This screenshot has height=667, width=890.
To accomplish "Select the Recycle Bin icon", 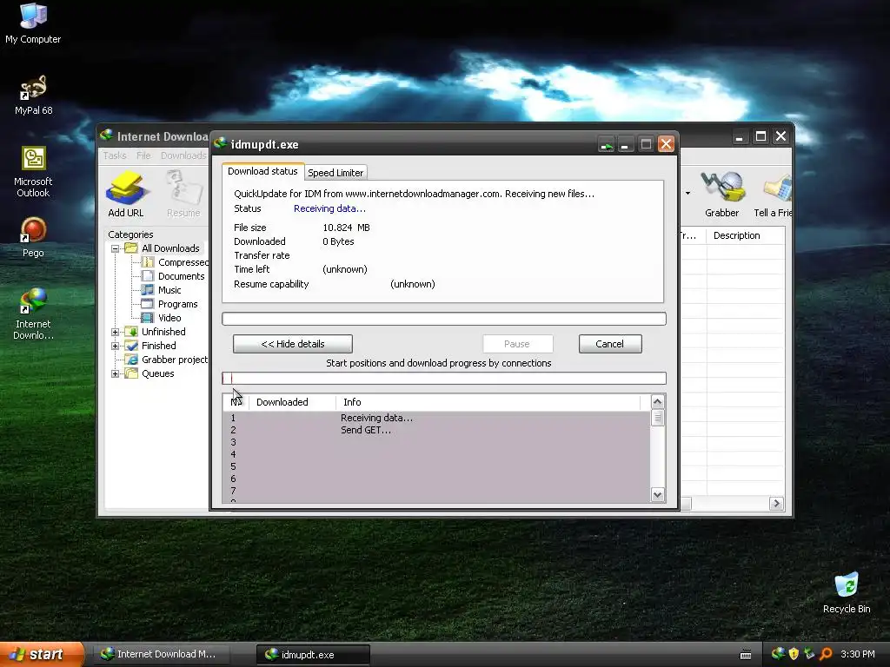I will 847,593.
